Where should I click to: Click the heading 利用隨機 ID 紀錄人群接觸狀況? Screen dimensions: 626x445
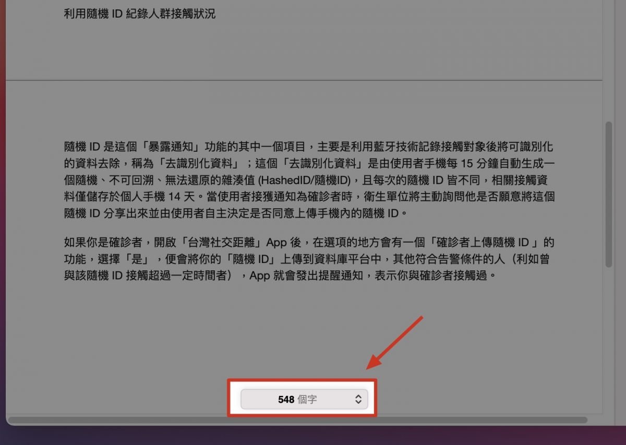(139, 14)
